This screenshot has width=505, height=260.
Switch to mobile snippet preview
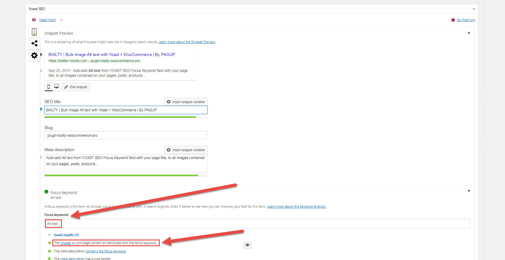[49, 87]
